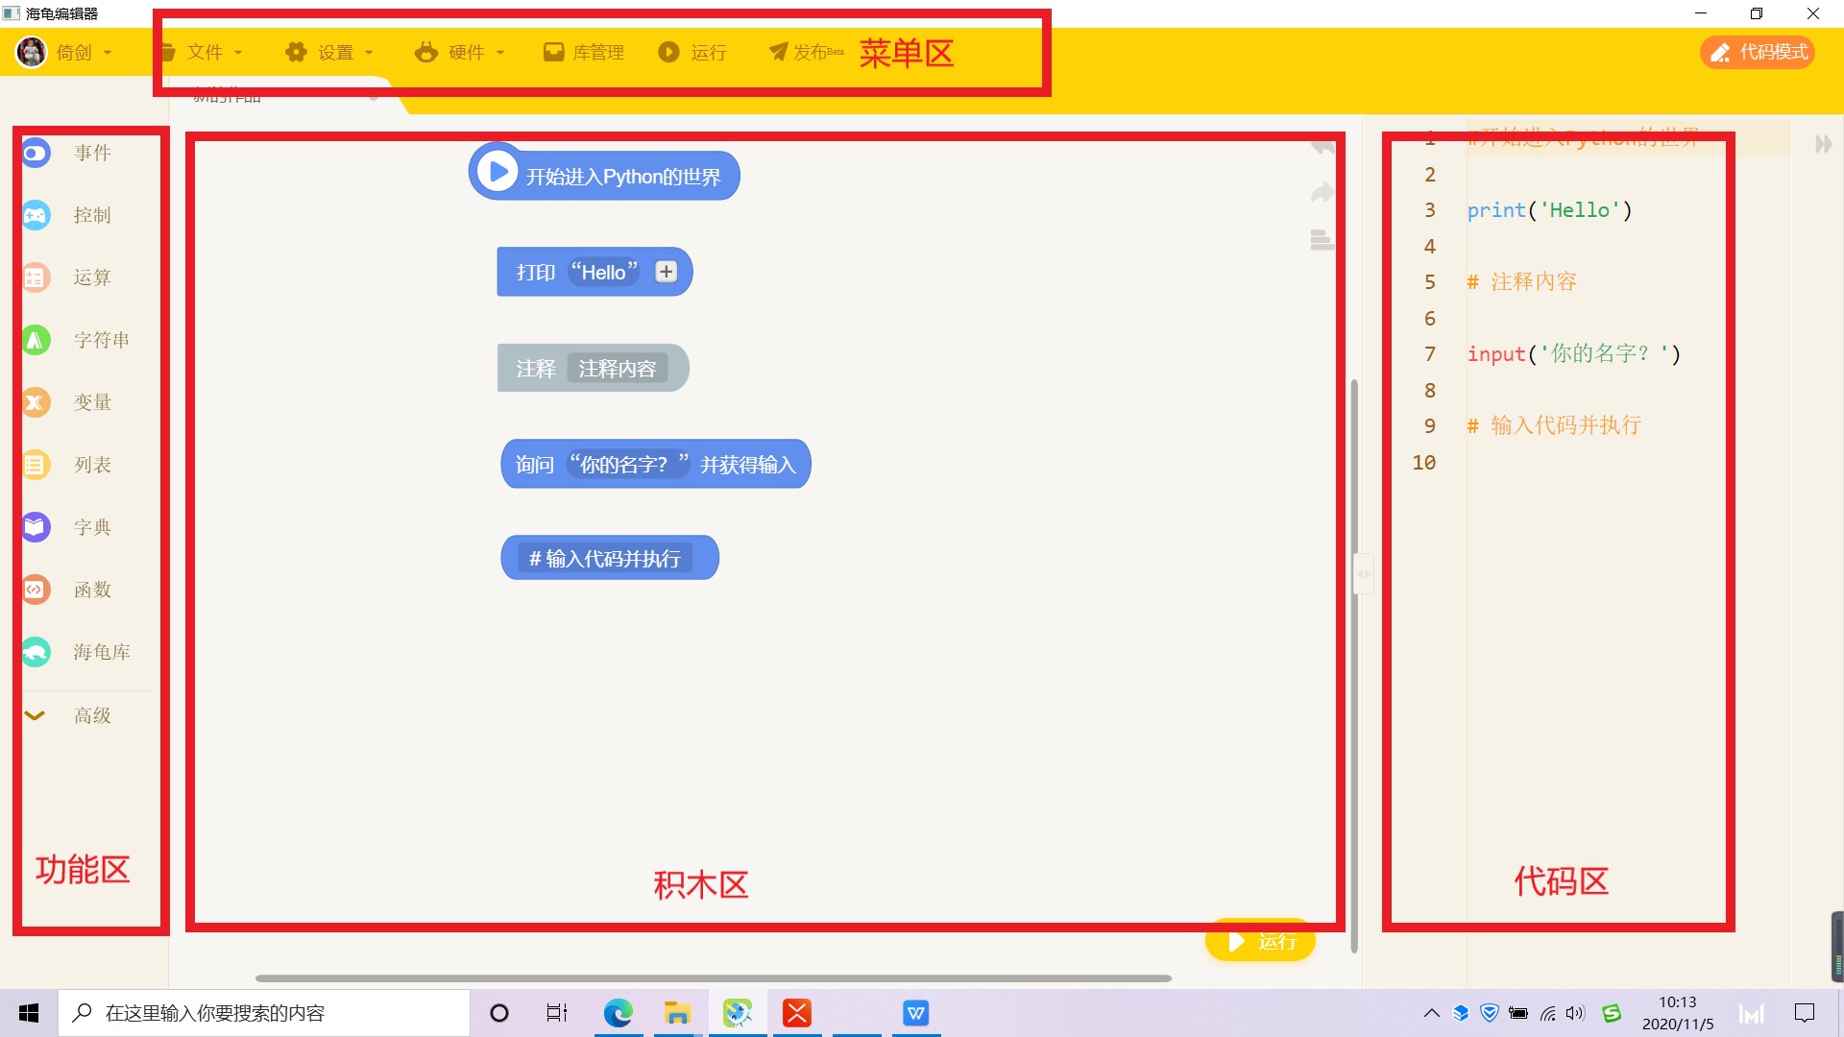Click code line # 注释内容
The image size is (1844, 1037).
click(x=1522, y=282)
